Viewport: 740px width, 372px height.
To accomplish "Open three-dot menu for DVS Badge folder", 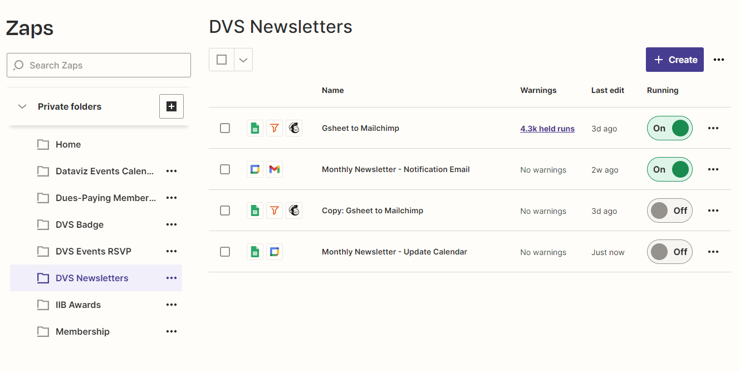I will 171,224.
